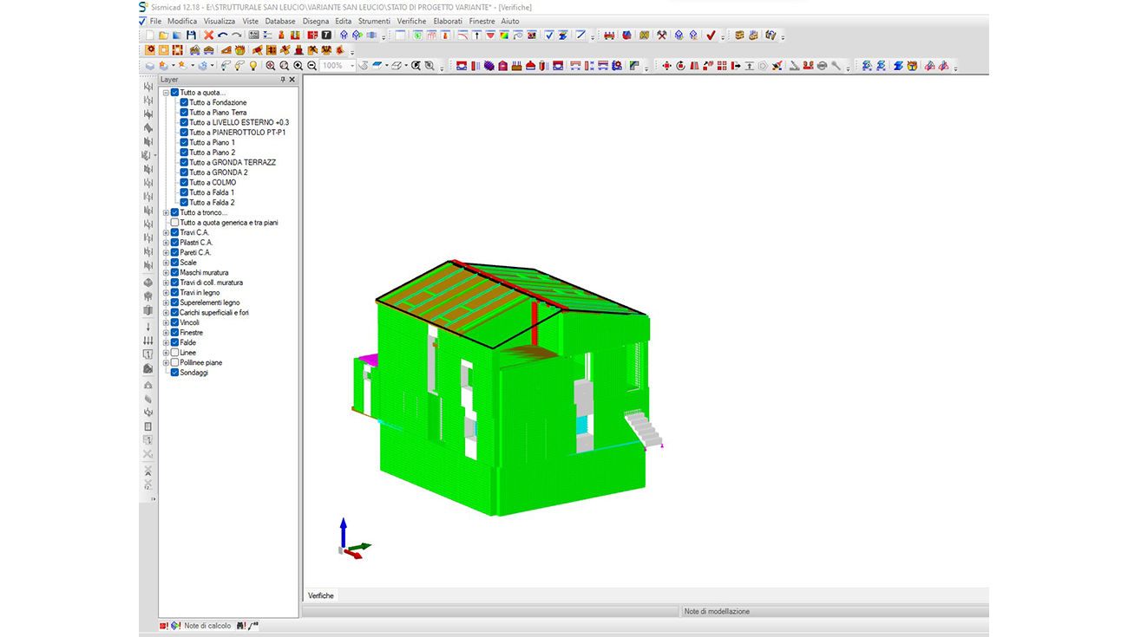
Task: Expand the Travi C.A. tree node
Action: [165, 233]
